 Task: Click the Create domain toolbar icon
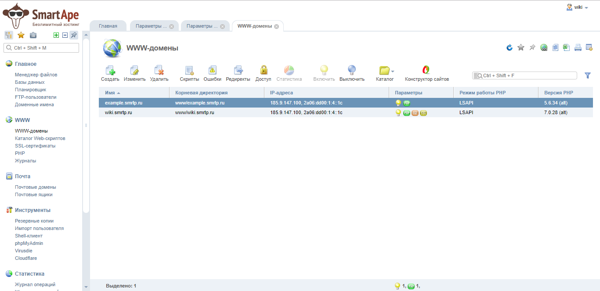[110, 70]
